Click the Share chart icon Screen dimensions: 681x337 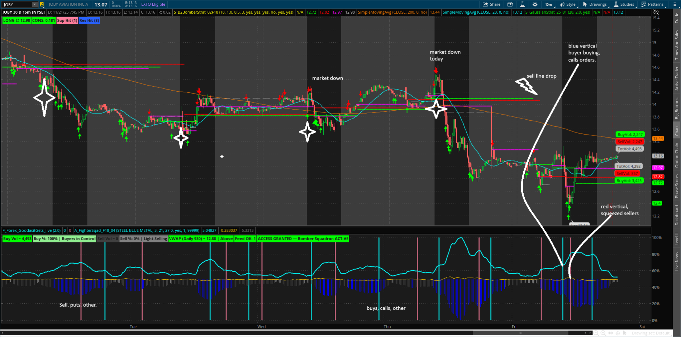click(491, 4)
